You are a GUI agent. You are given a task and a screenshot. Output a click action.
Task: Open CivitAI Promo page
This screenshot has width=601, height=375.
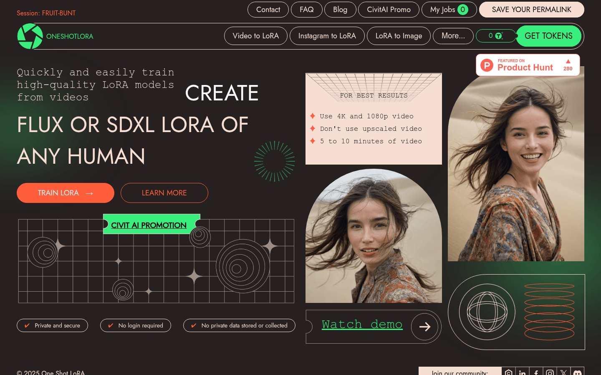click(x=389, y=10)
